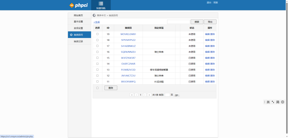Click the 退出 logout link

pos(209,3)
